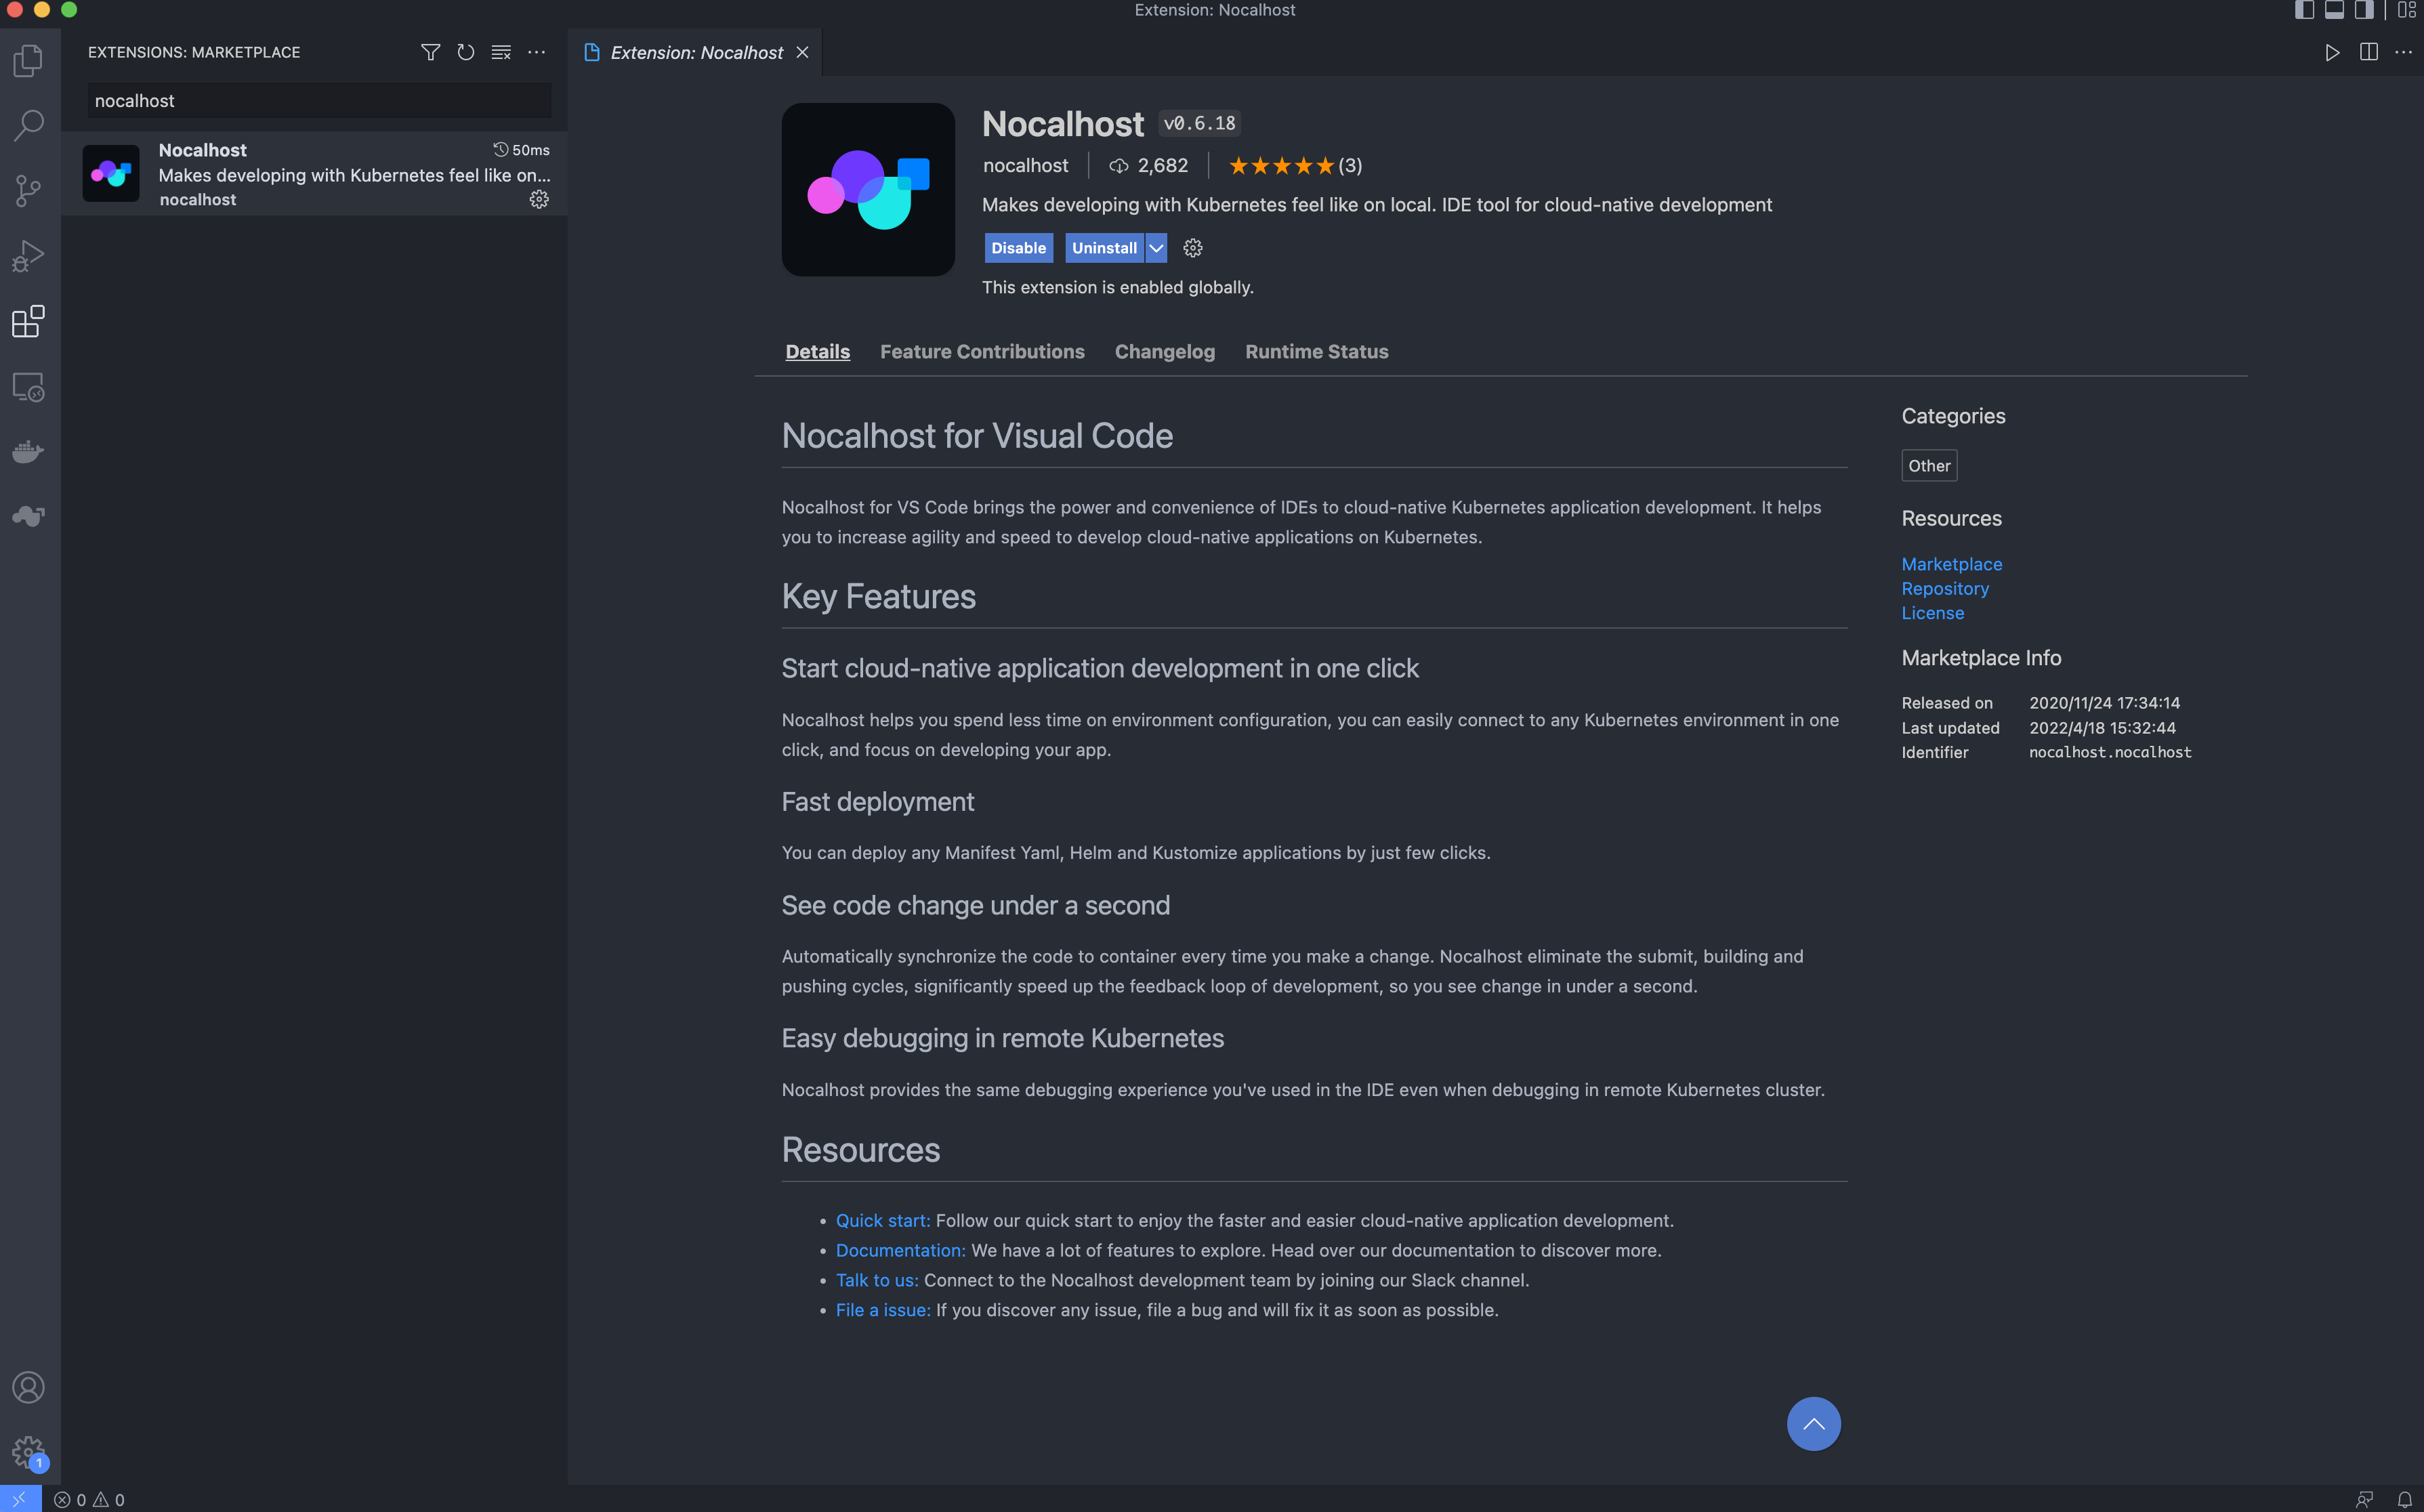
Task: Click the 50ms activation time label
Action: [521, 150]
